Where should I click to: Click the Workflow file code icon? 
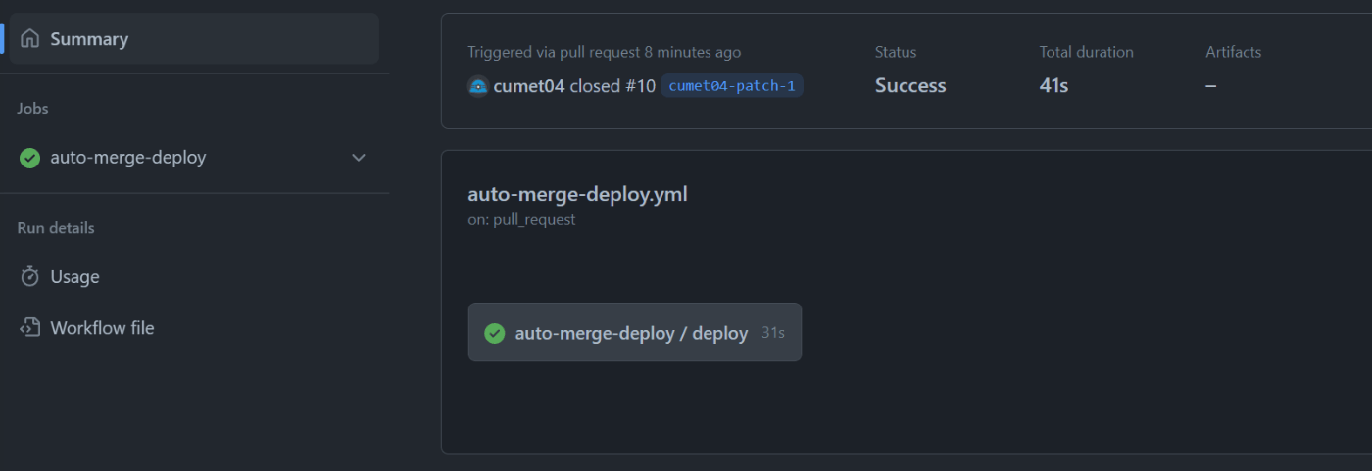click(x=30, y=328)
